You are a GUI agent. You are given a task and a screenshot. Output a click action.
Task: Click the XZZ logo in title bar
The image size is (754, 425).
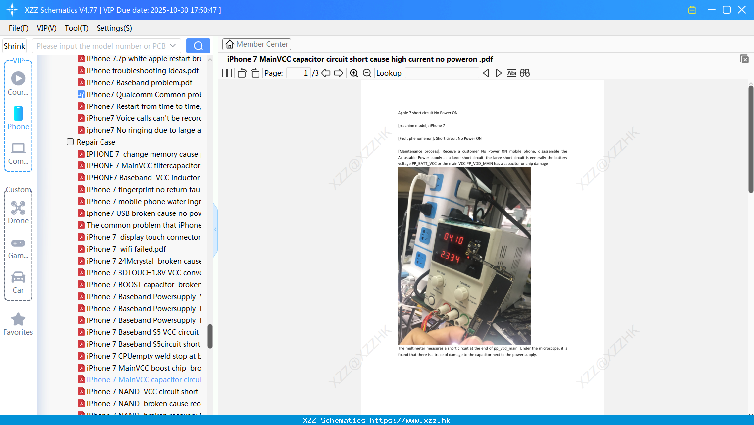[x=12, y=10]
